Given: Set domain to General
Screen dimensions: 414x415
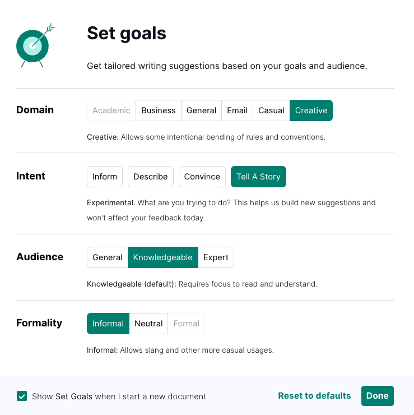Looking at the screenshot, I should (x=201, y=110).
